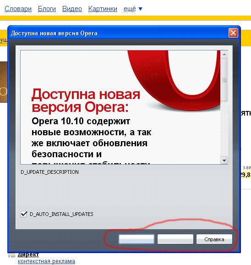Screen dimensions: 251x265
Task: Close the Opera update dialog
Action: 233,33
